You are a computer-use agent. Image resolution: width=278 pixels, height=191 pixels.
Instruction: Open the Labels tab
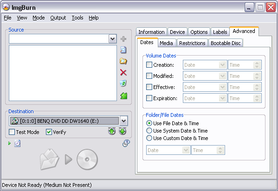point(220,32)
